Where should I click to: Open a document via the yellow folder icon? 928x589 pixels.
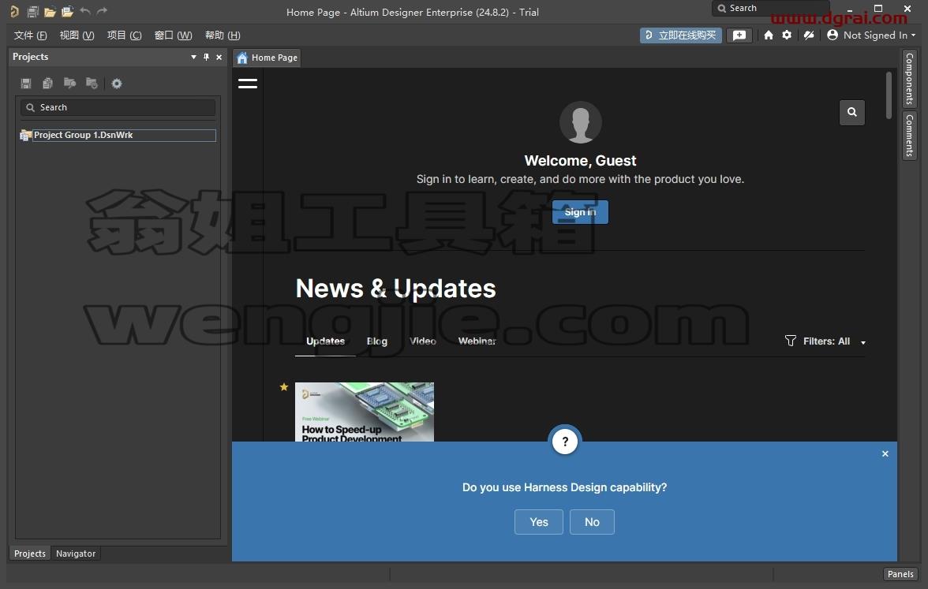(50, 11)
